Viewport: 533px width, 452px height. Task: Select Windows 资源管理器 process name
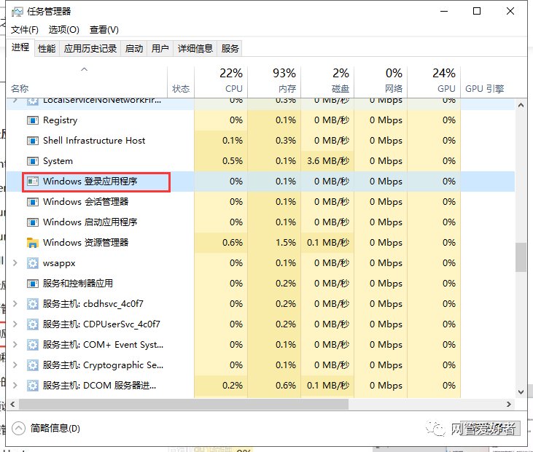pos(85,243)
